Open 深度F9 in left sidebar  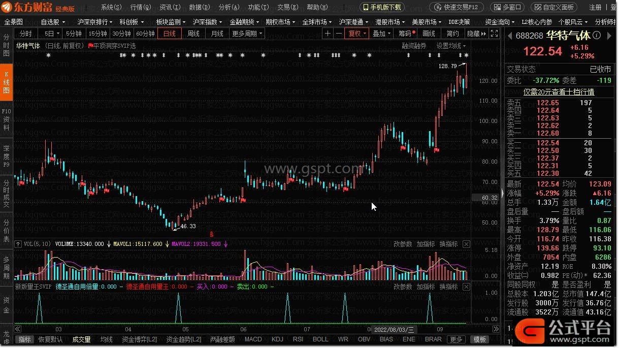[6, 156]
